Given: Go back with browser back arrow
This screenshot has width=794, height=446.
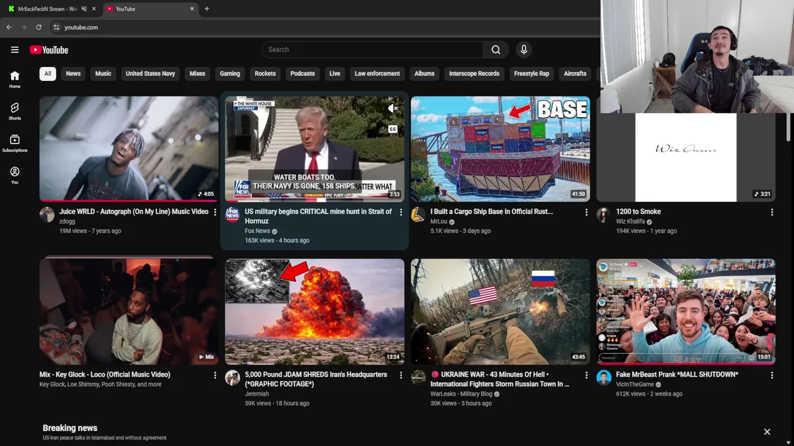Looking at the screenshot, I should (9, 27).
